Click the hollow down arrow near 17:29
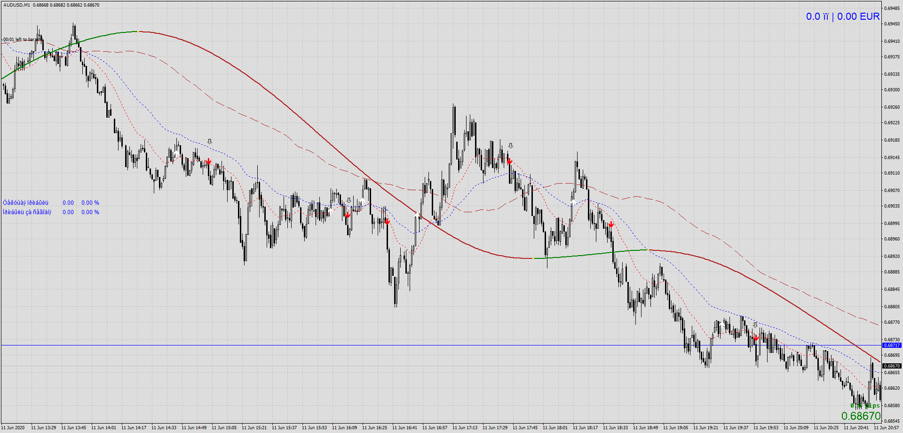 [511, 146]
